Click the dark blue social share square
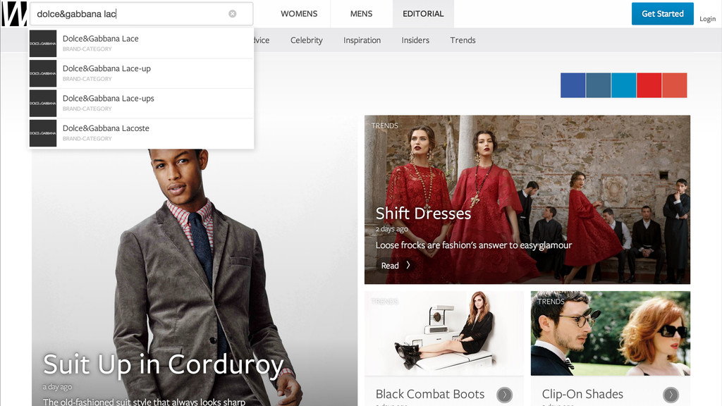Screen dimensions: 722x406 (573, 85)
